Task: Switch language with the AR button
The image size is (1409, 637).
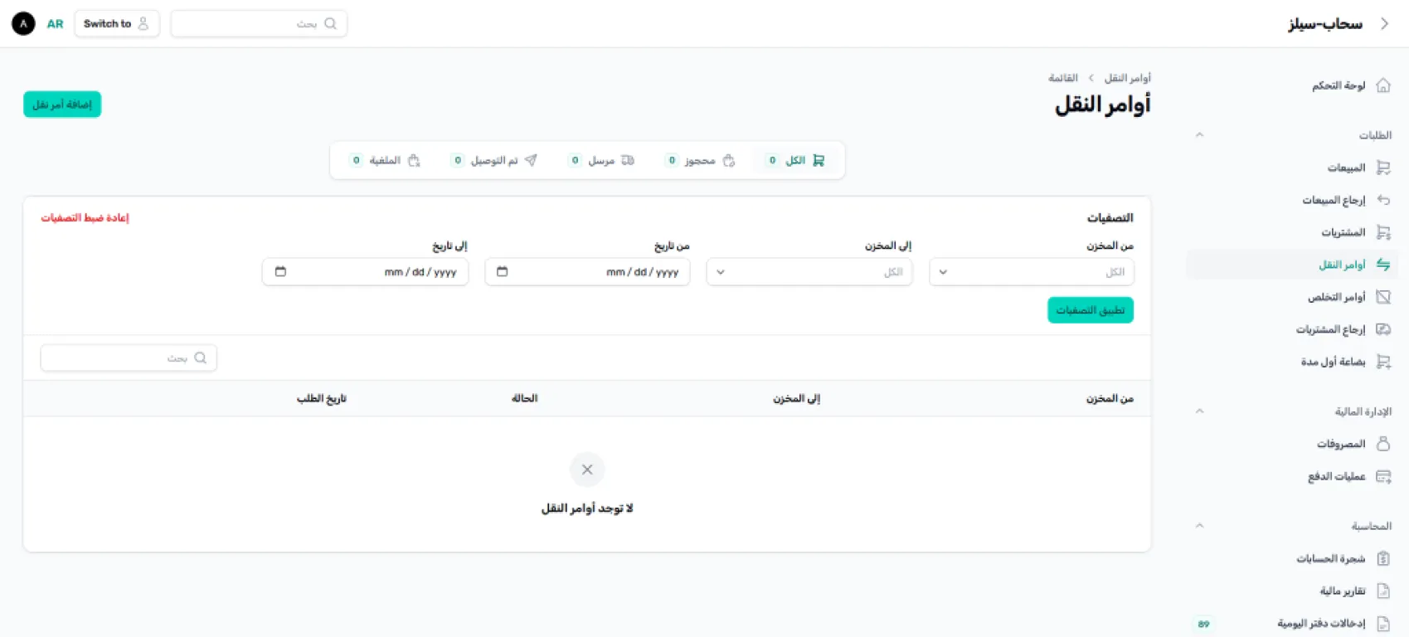Action: coord(55,23)
